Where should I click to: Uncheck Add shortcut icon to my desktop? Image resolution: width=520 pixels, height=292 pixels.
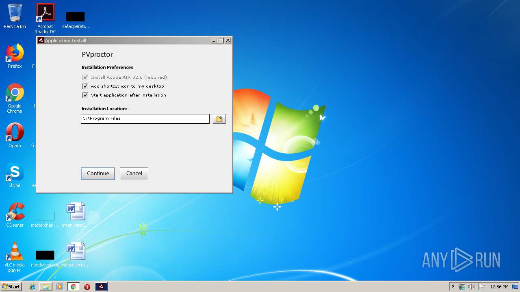(85, 86)
